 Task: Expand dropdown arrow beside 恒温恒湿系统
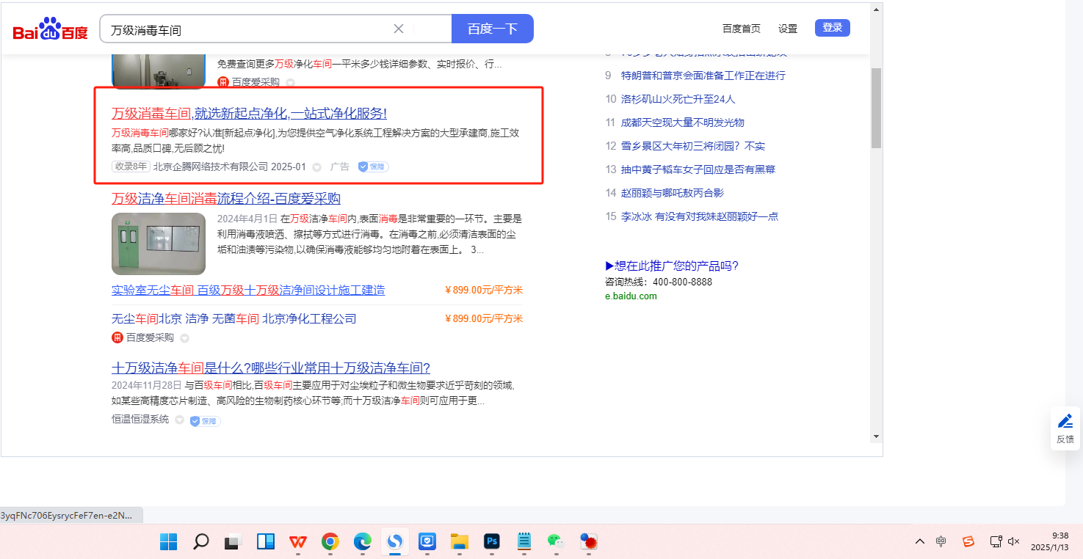(179, 420)
